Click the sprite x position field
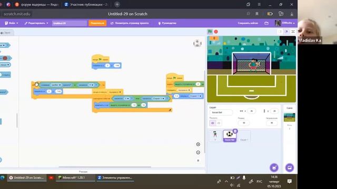The width and height of the screenshot is (337, 189). pos(252,111)
